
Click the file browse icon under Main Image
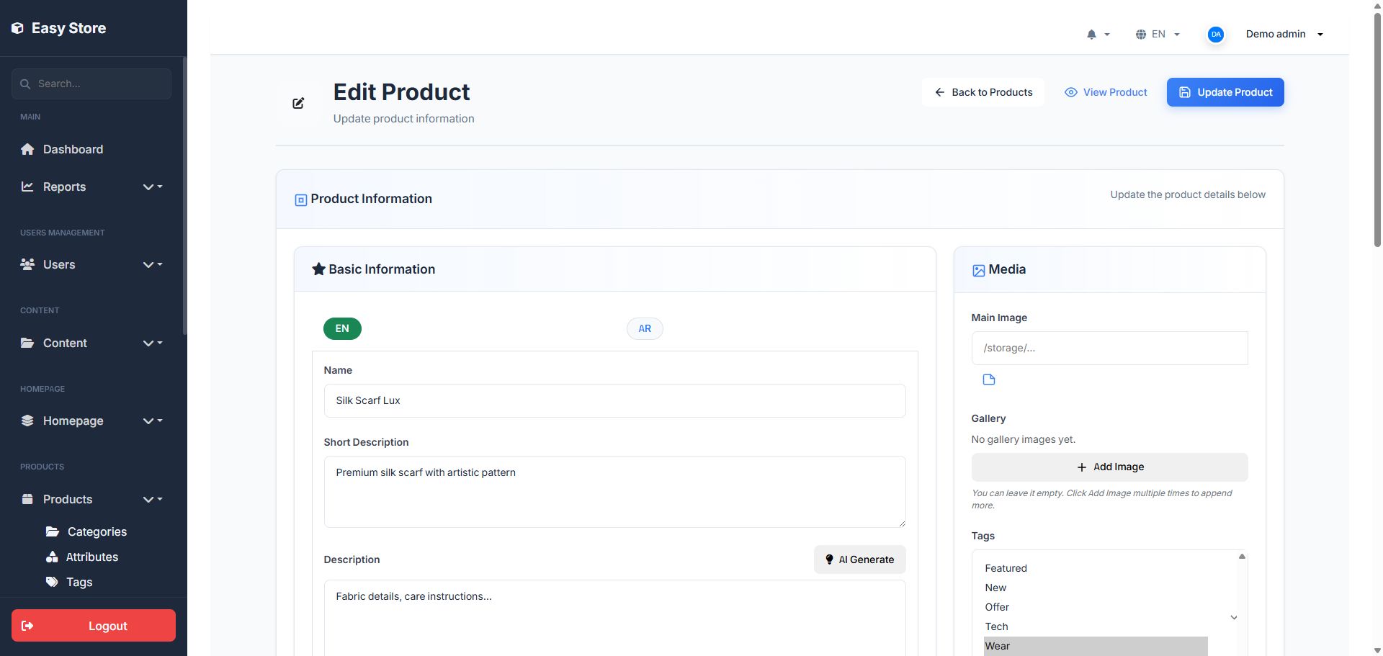pyautogui.click(x=989, y=379)
